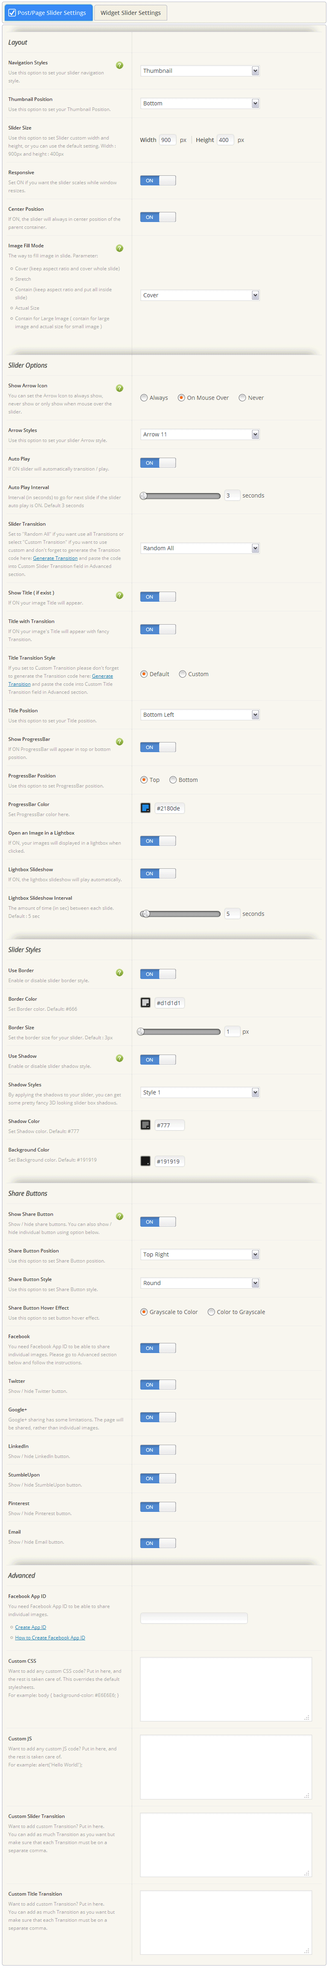Toggle Lightbox Slideshow switch
328x1968 pixels.
[158, 873]
